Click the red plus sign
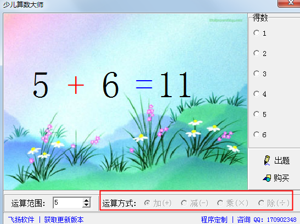 [76, 85]
